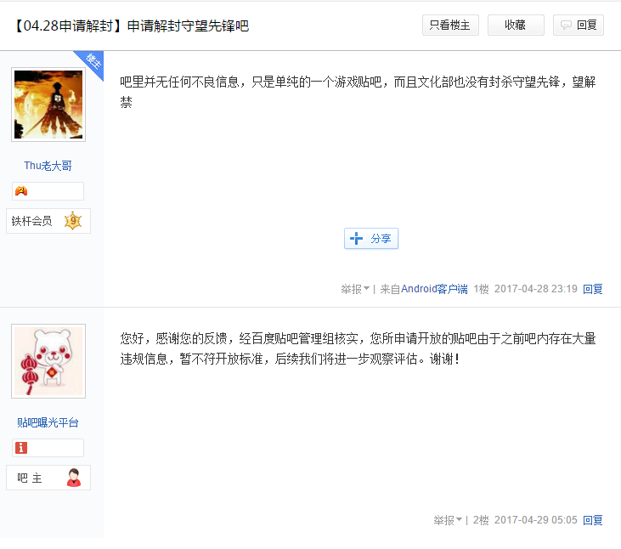The image size is (621, 549).
Task: Click 回复 on the 2楼 post
Action: [592, 520]
